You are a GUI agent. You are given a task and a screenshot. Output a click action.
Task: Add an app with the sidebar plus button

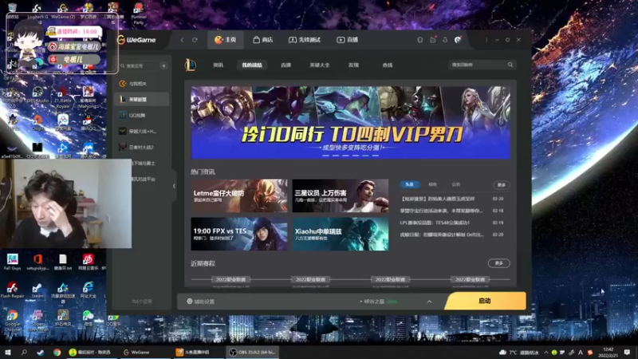[163, 65]
